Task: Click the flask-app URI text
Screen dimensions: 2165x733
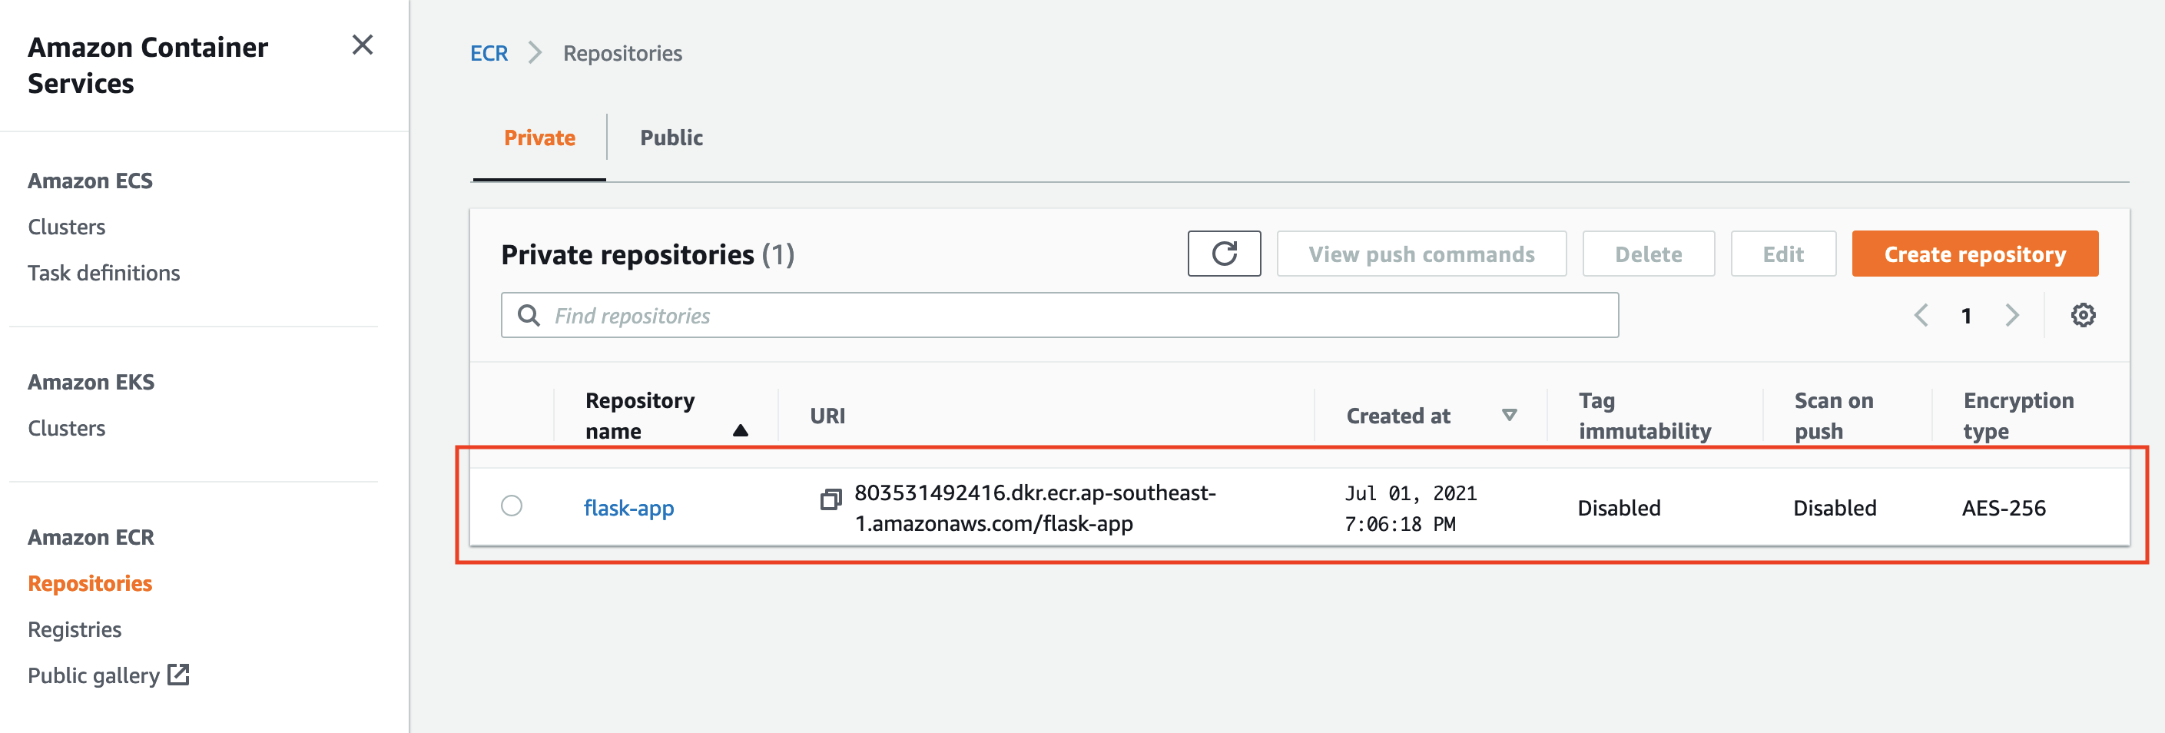Action: pos(1036,508)
